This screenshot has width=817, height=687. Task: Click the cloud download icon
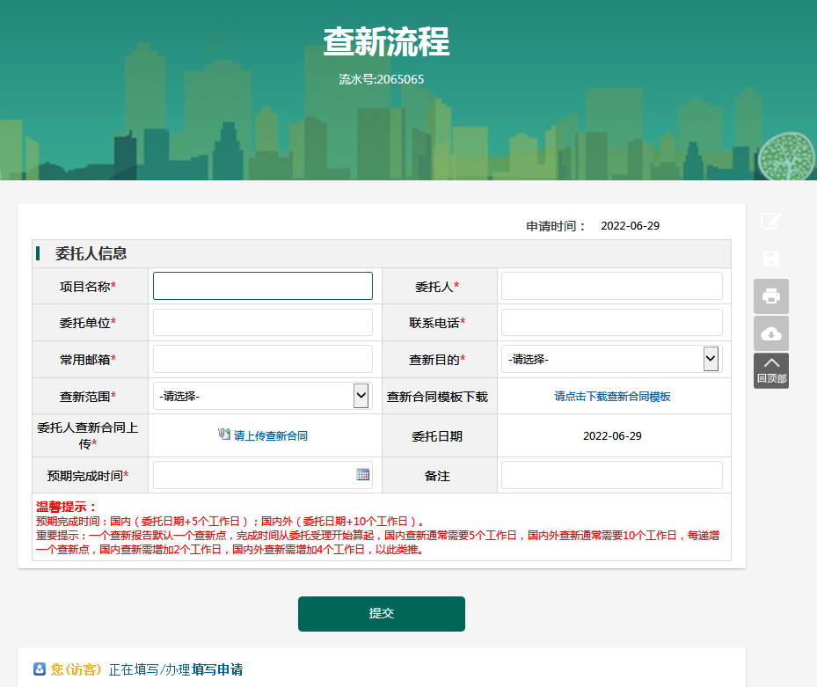[770, 333]
